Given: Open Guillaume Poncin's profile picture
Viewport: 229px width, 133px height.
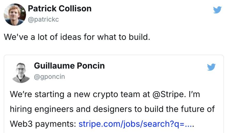Looking at the screenshot, I should click(x=21, y=72).
